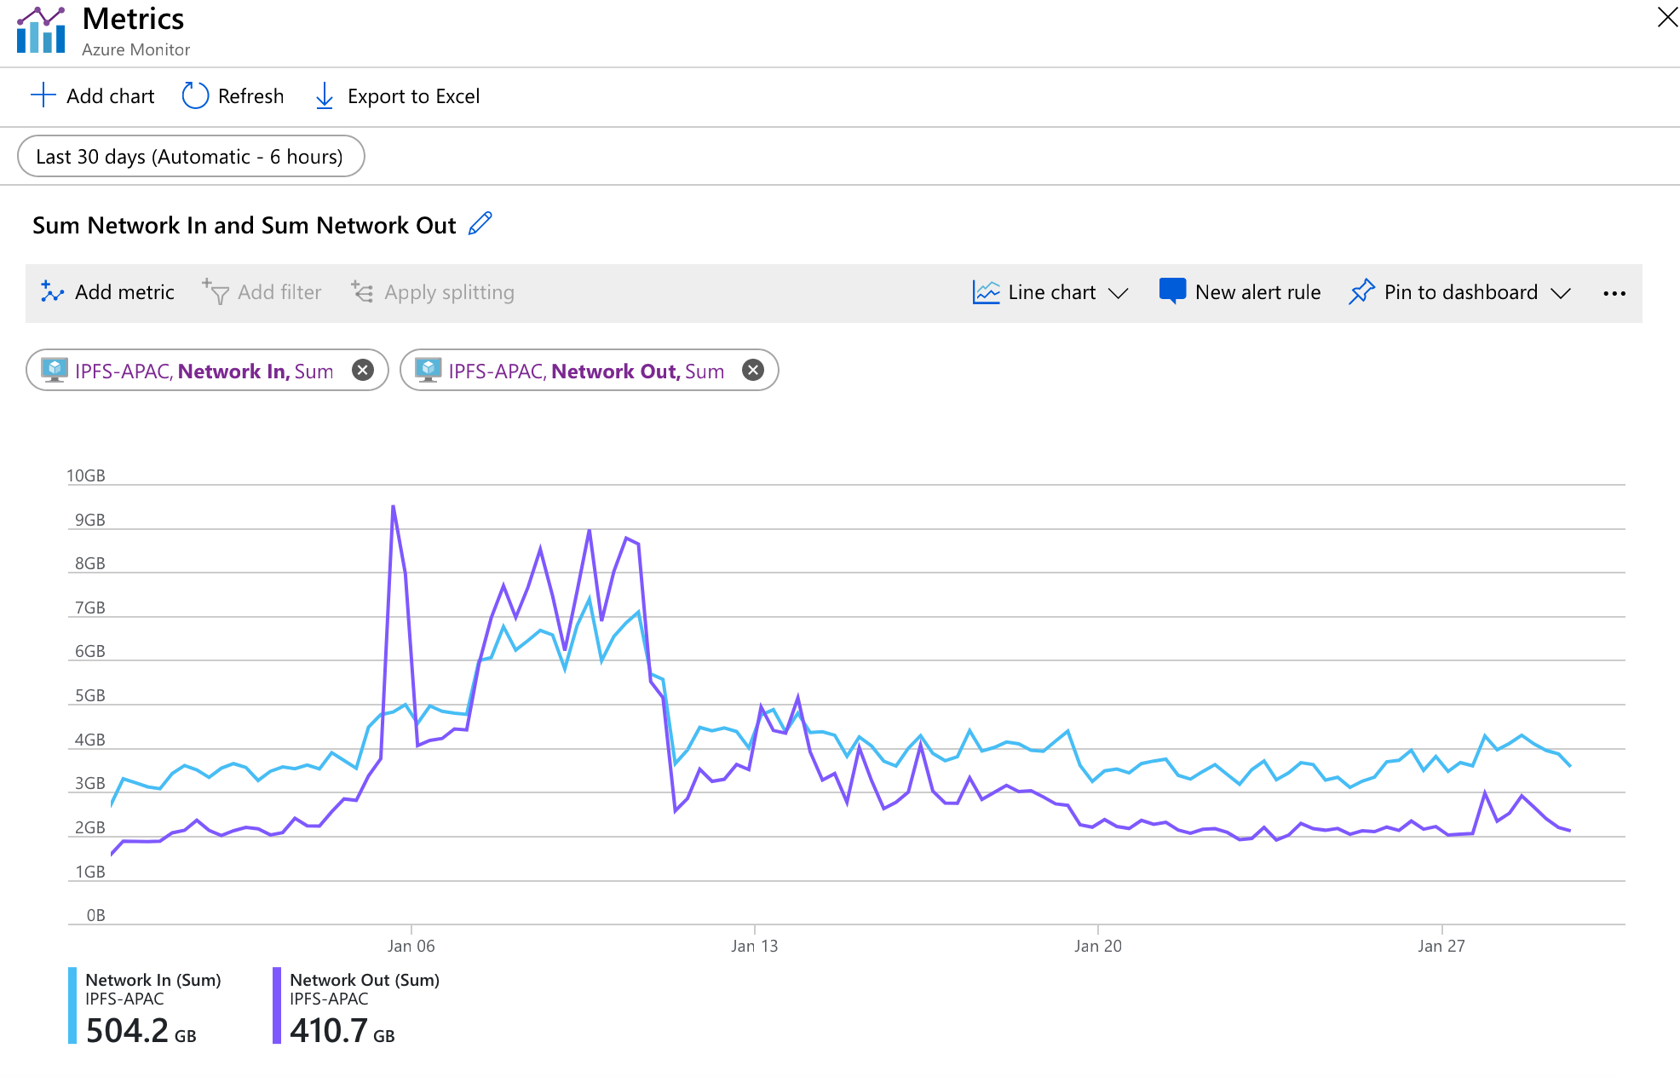Remove the Network In Sum filter tag
This screenshot has height=1077, width=1680.
point(362,369)
